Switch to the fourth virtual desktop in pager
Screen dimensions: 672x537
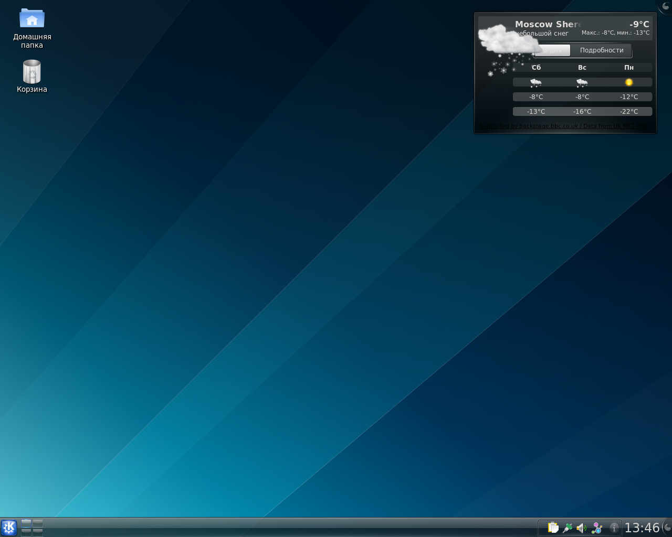38,532
